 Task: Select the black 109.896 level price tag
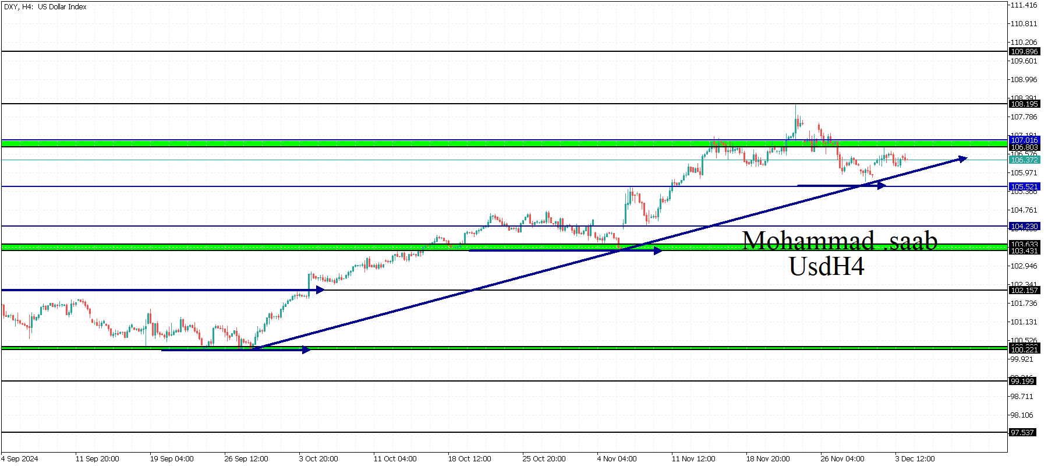coord(1024,52)
